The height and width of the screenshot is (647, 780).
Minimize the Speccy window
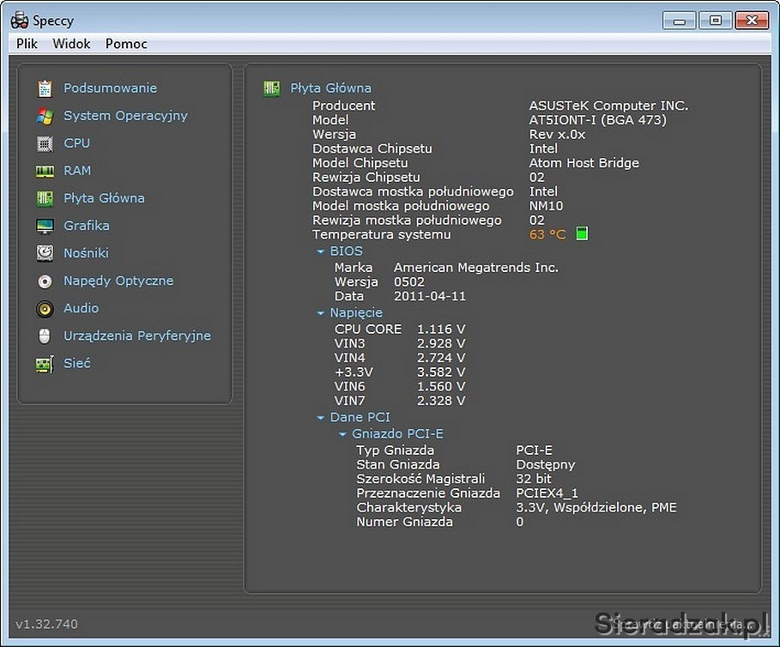(x=680, y=21)
